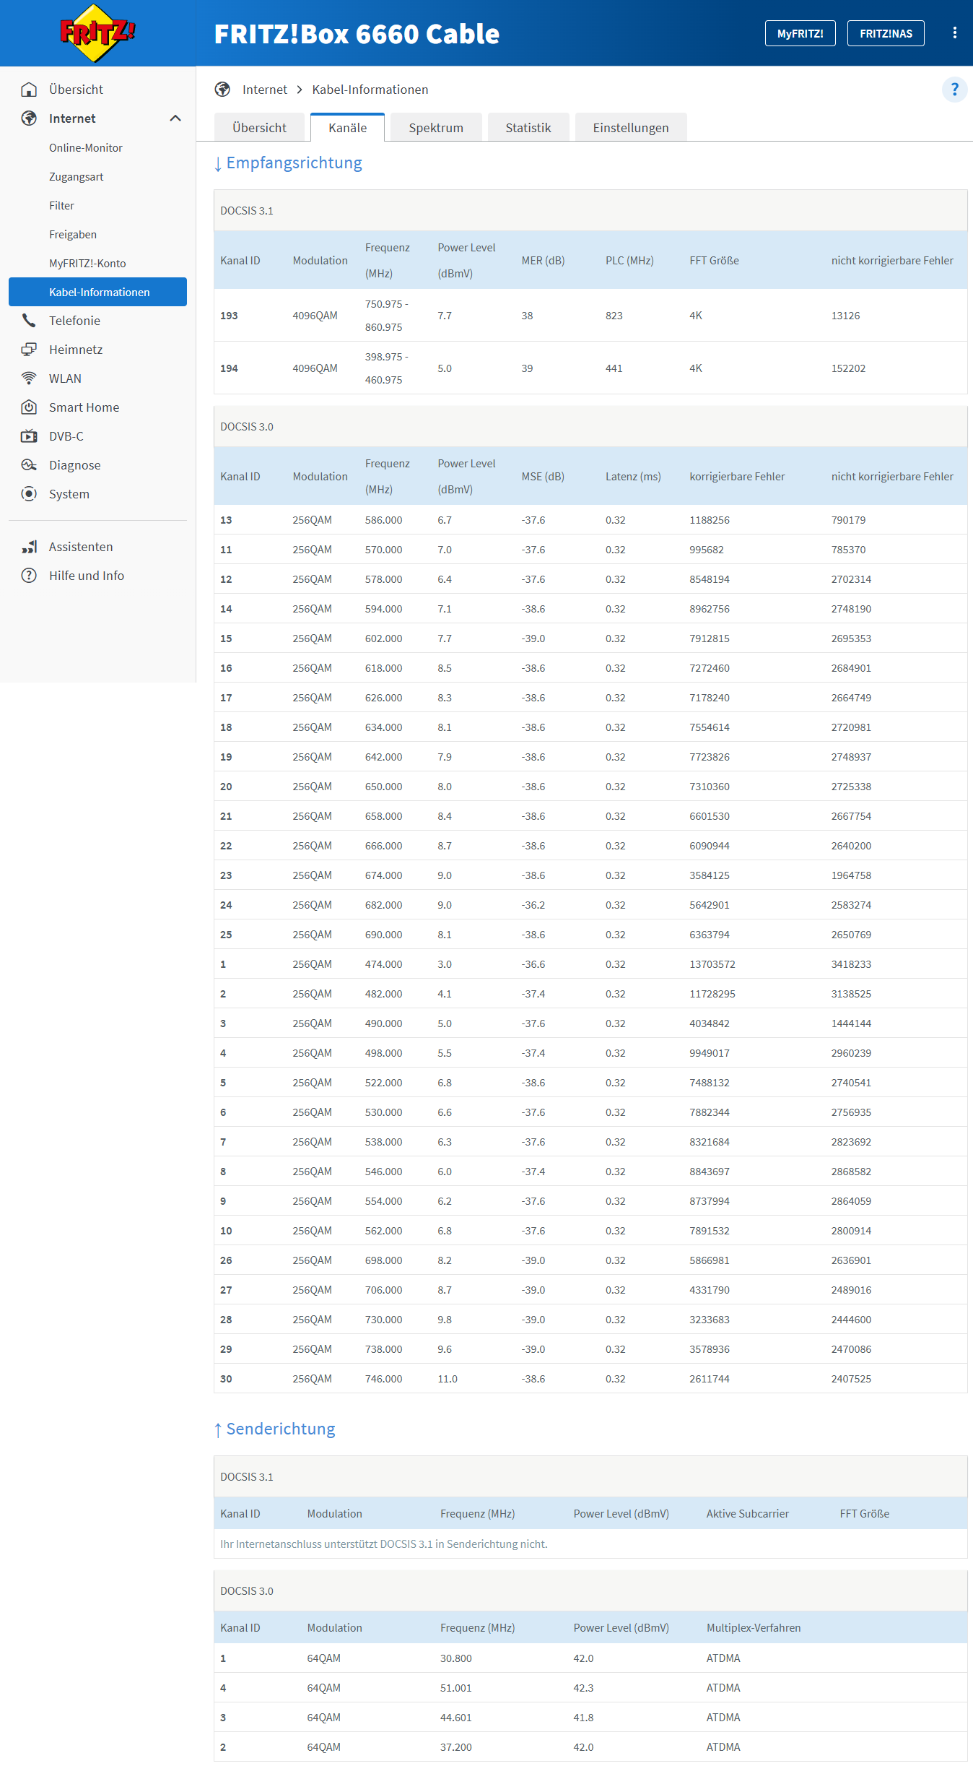Select the Kanäle tab

point(347,128)
